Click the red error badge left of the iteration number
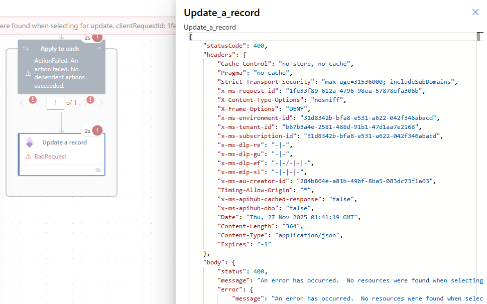Screen dimensions: 487x304 click(33, 100)
